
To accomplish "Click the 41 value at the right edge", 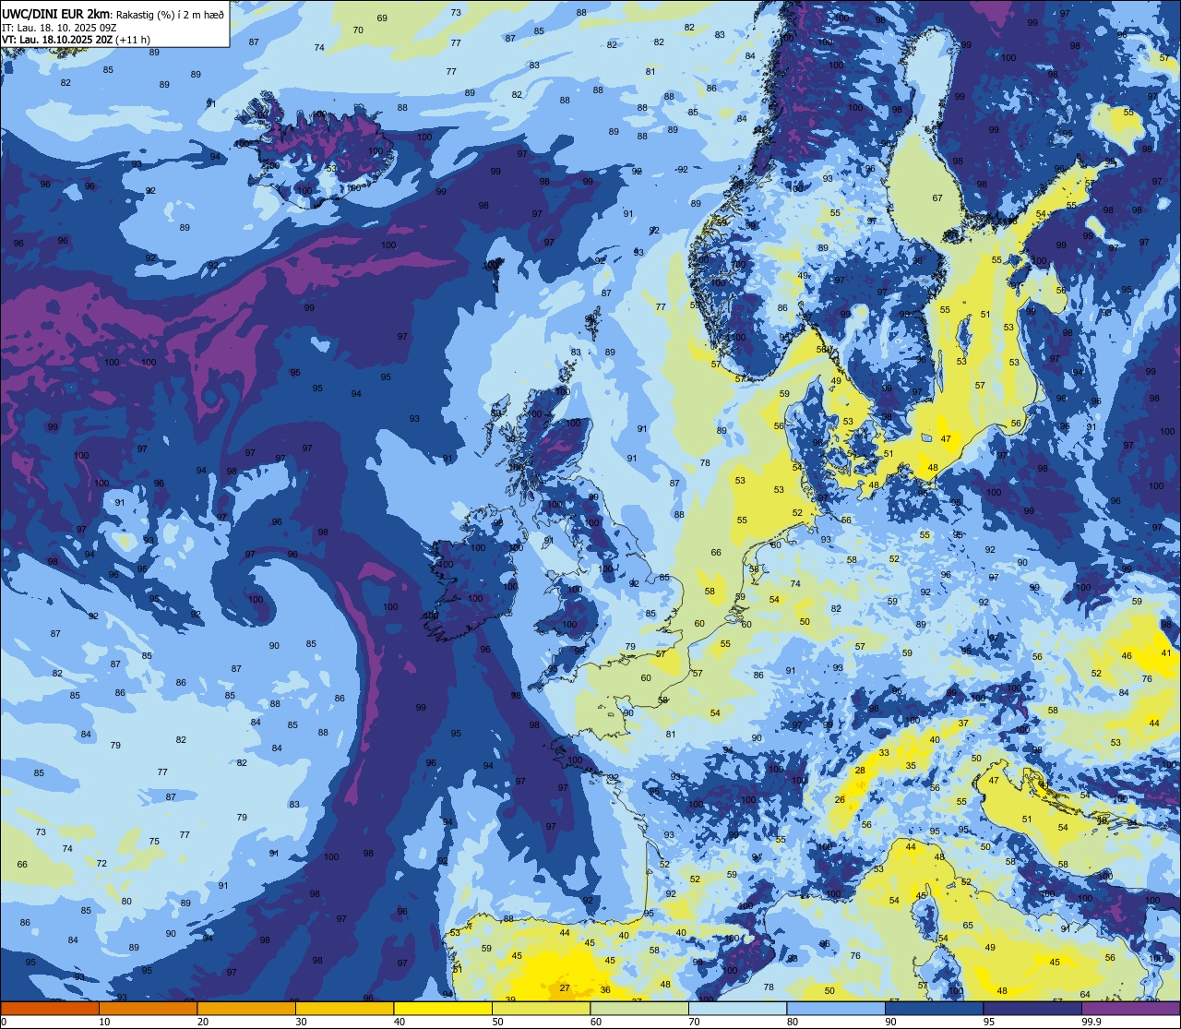I will (x=1166, y=653).
